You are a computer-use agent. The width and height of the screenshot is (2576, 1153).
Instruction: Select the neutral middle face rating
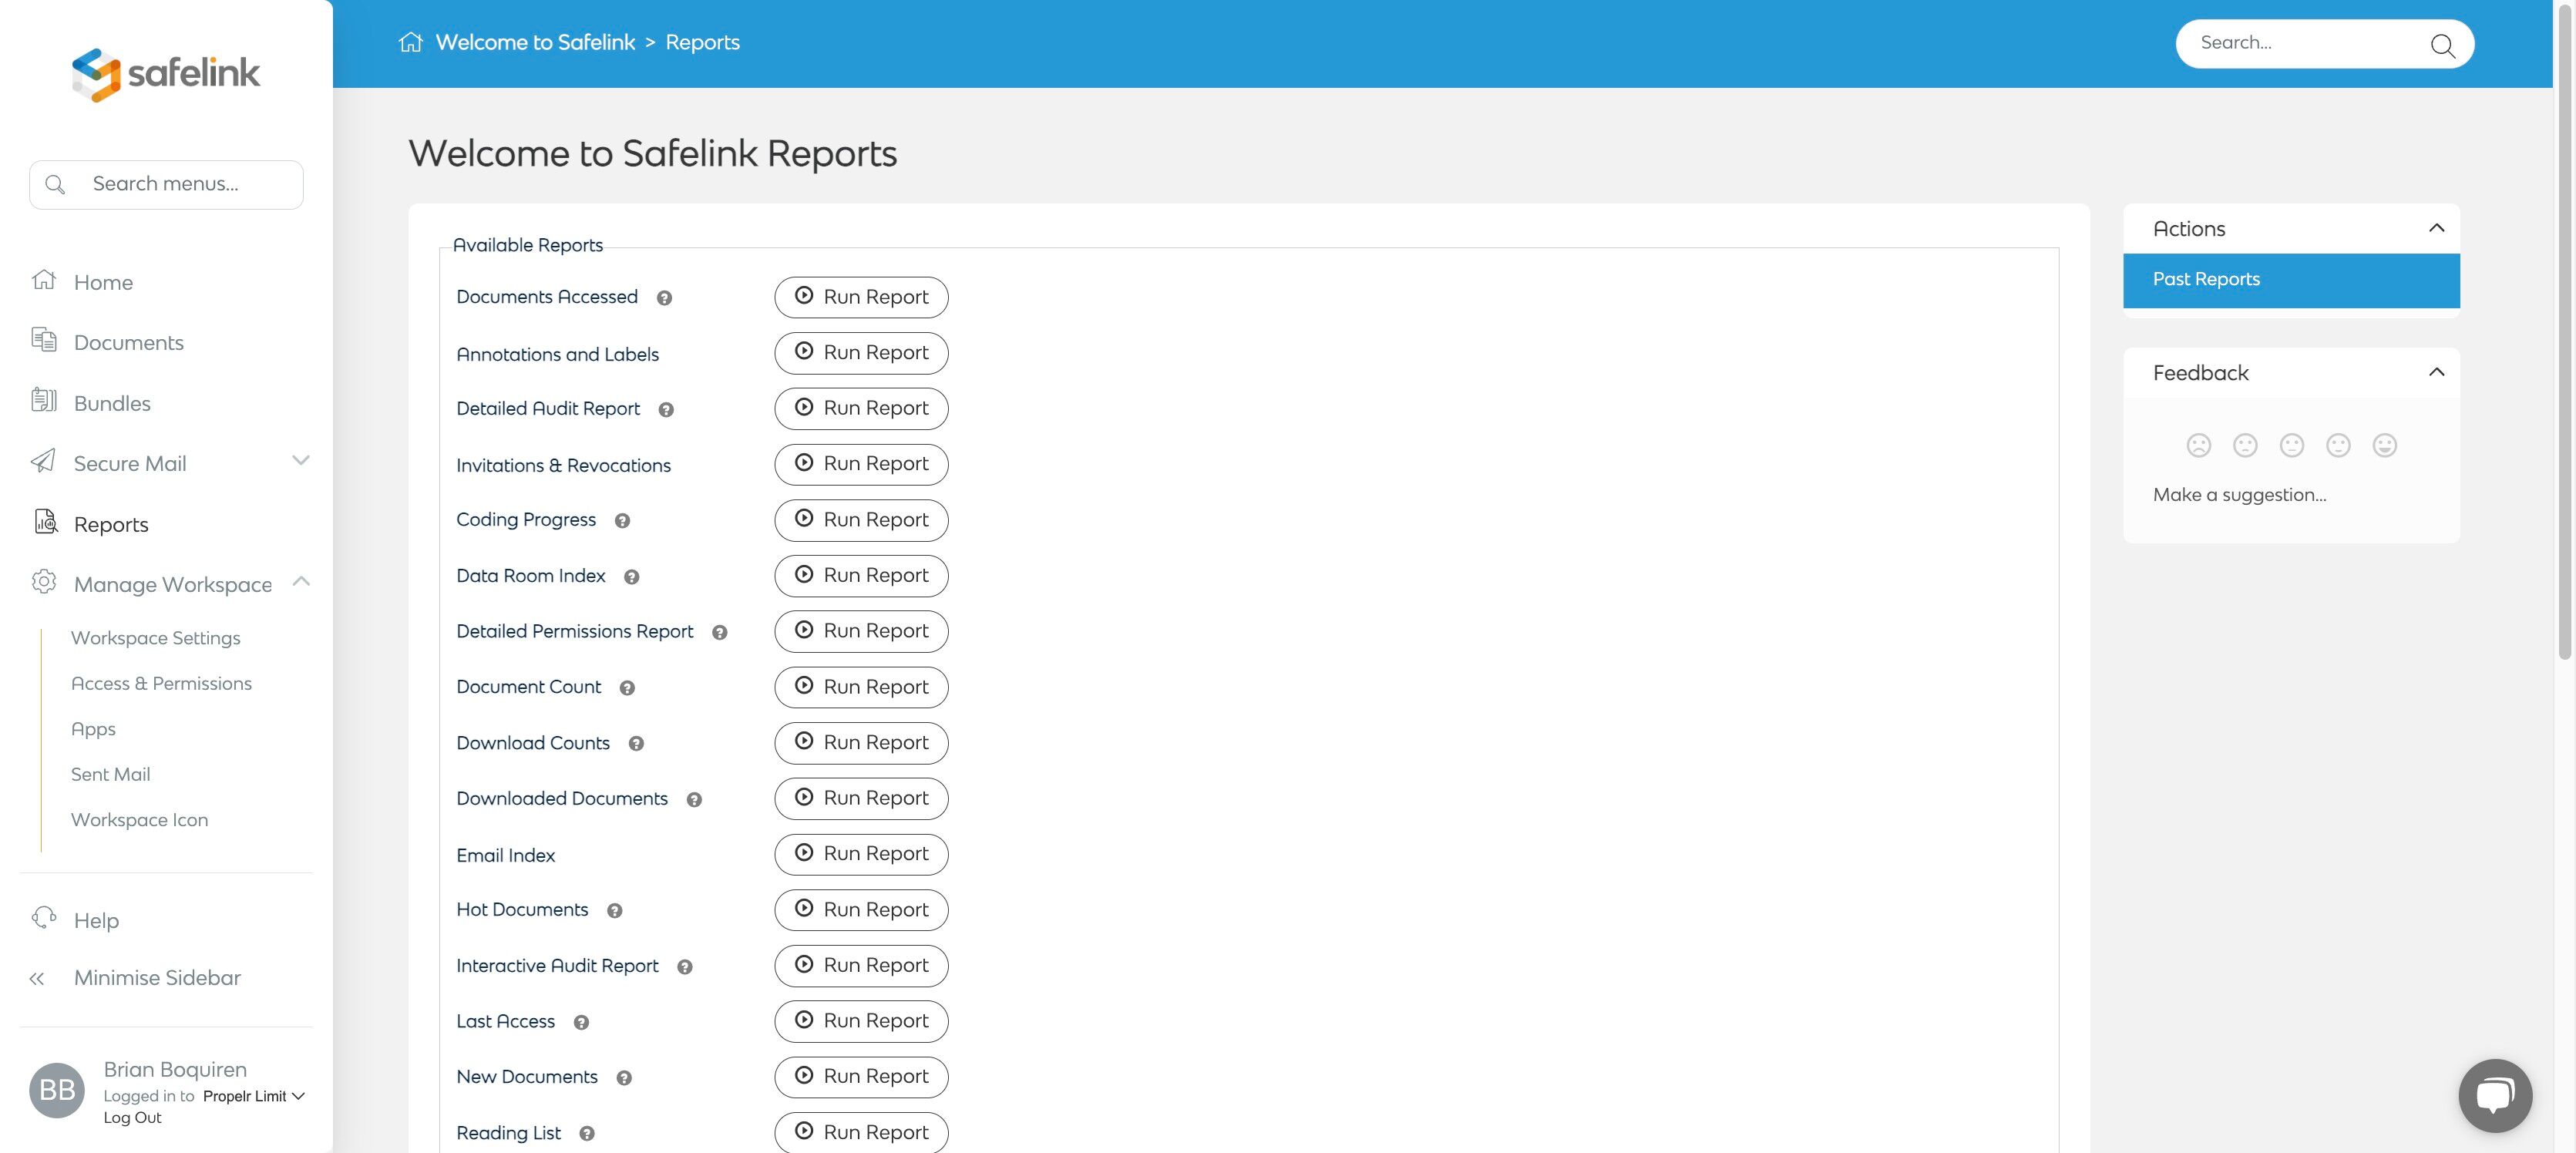coord(2291,445)
